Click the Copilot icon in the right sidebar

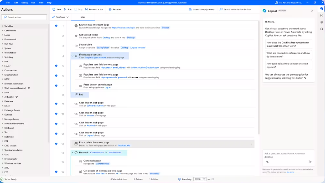pos(322,9)
